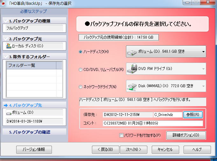
Task: Go to step 5 バックアップの確認
Action: [34, 132]
